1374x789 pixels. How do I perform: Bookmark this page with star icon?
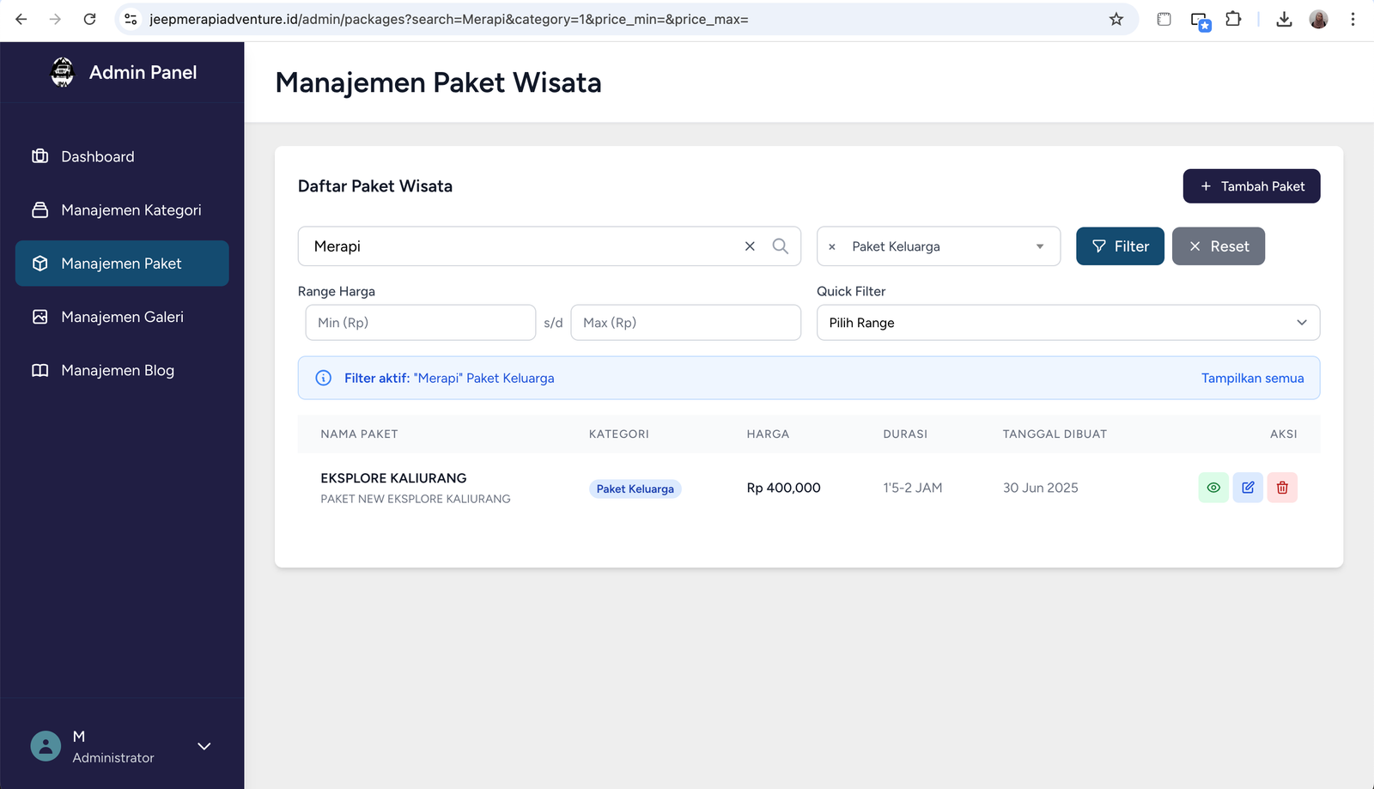pos(1116,19)
